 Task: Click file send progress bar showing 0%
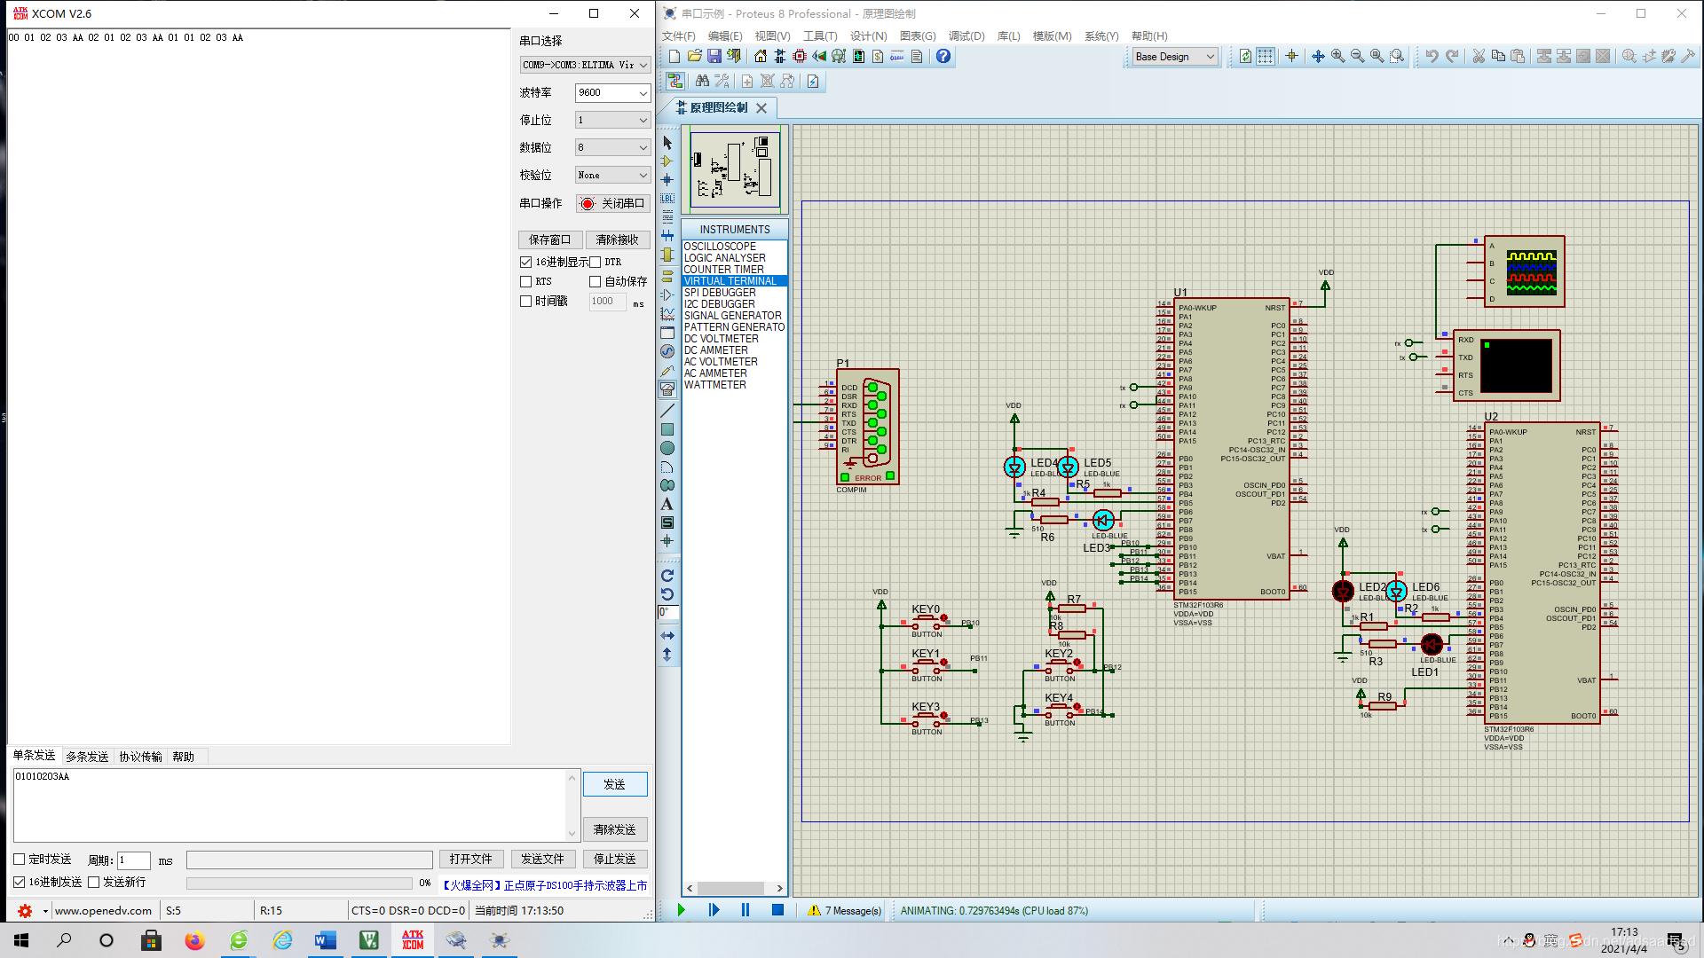coord(299,883)
